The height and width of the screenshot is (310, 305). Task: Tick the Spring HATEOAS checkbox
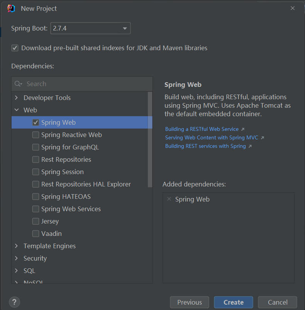point(36,197)
